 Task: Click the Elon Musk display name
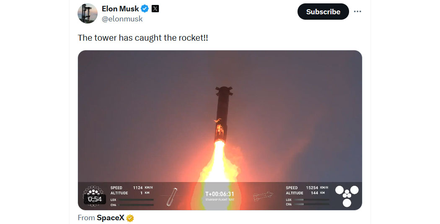pos(120,9)
